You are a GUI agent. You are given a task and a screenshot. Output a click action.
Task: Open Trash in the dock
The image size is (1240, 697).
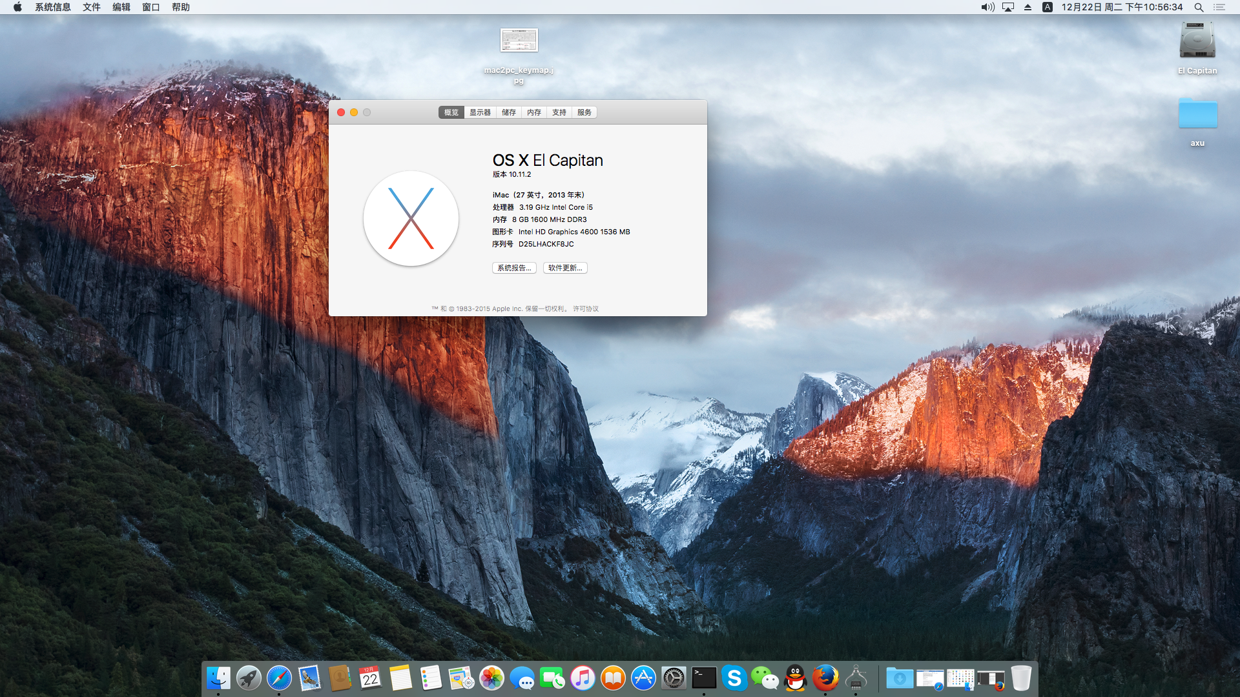(x=1021, y=678)
